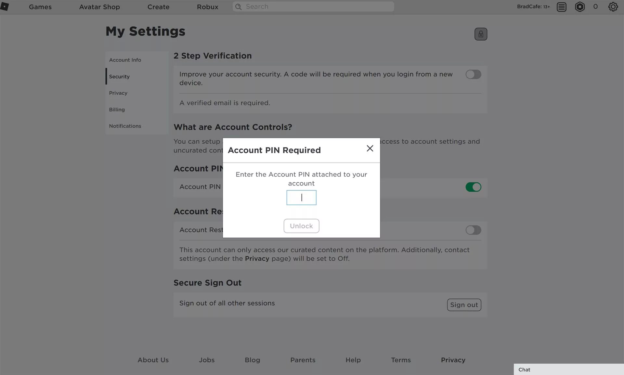Click the Roblox logo home icon

point(5,6)
